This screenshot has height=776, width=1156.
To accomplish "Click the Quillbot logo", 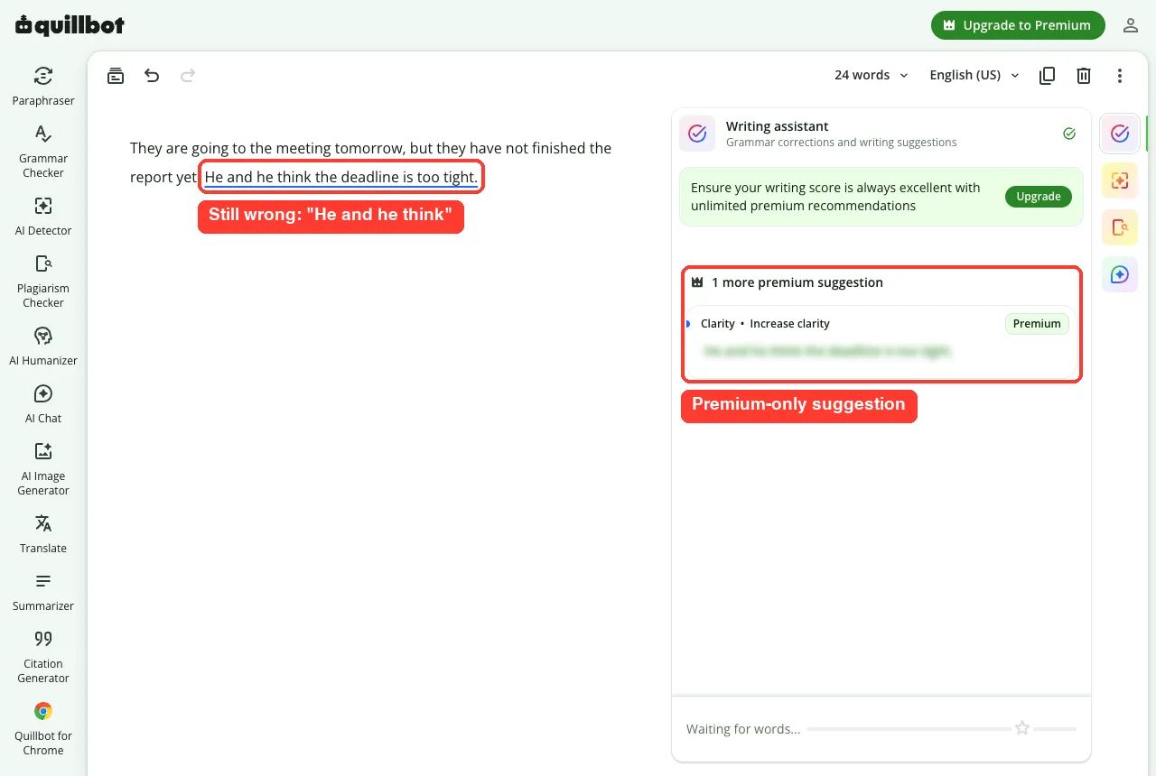I will (x=70, y=25).
